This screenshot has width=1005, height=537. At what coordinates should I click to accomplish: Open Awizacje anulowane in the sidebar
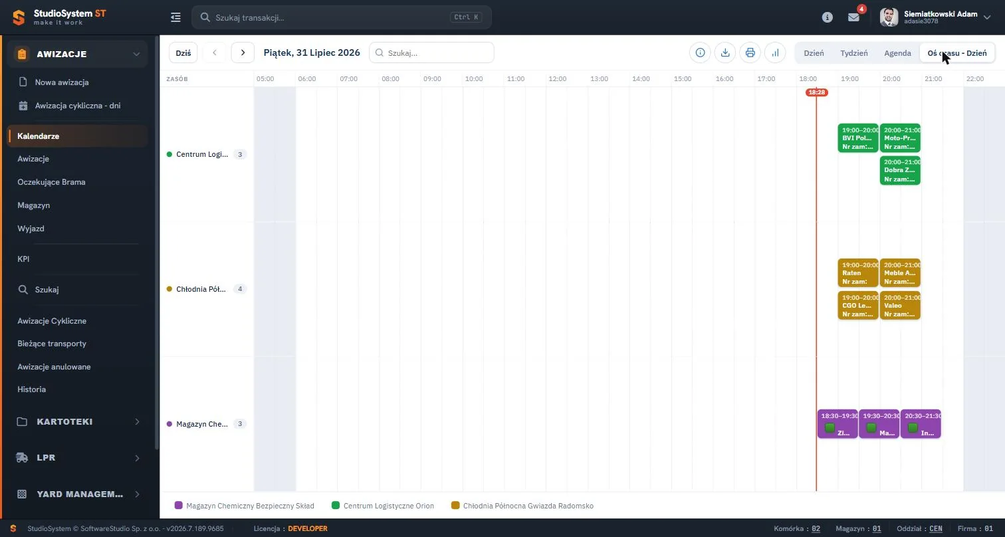click(54, 367)
